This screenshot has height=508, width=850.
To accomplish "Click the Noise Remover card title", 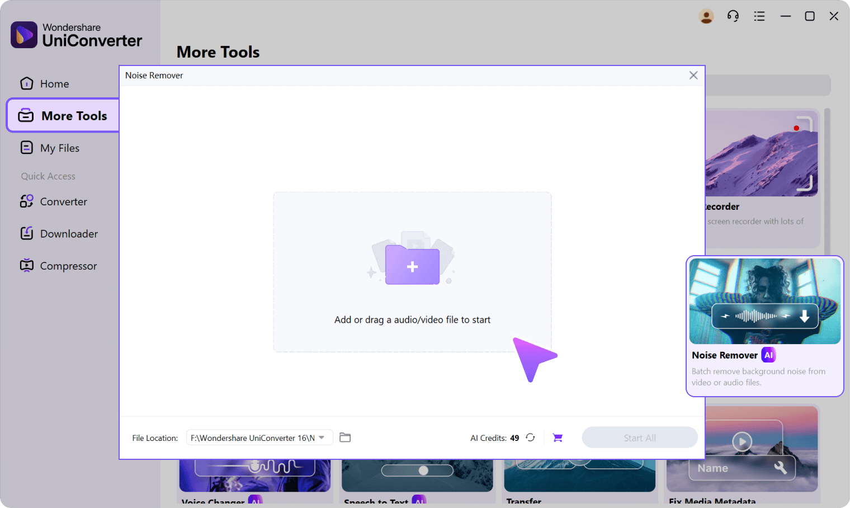I will [x=724, y=355].
